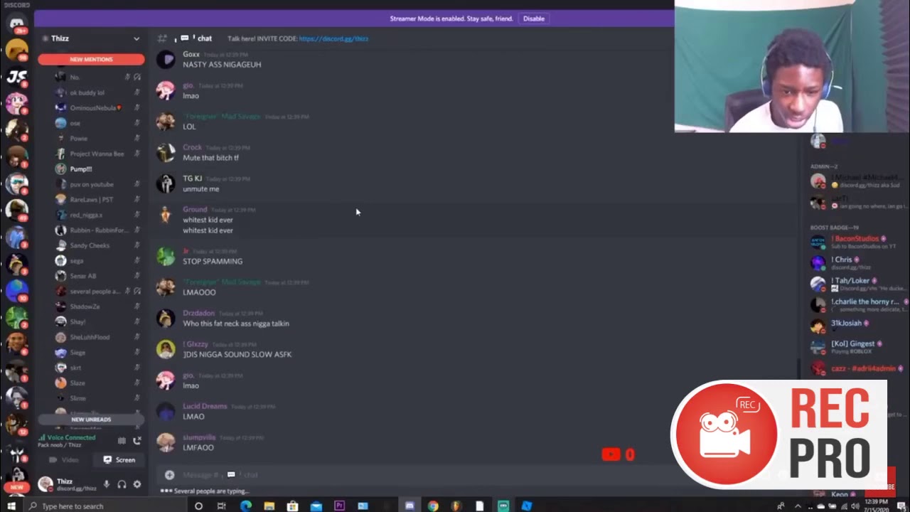Open Adobe Premiere Pro from taskbar
The width and height of the screenshot is (910, 512).
point(339,506)
